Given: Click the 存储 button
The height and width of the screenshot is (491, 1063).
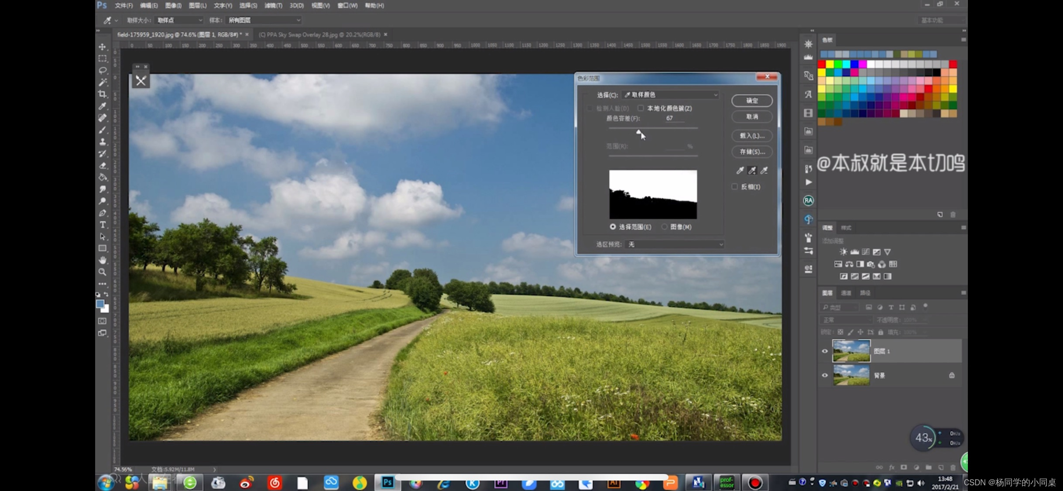Looking at the screenshot, I should 752,151.
